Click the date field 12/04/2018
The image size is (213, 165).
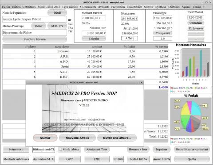point(196,17)
